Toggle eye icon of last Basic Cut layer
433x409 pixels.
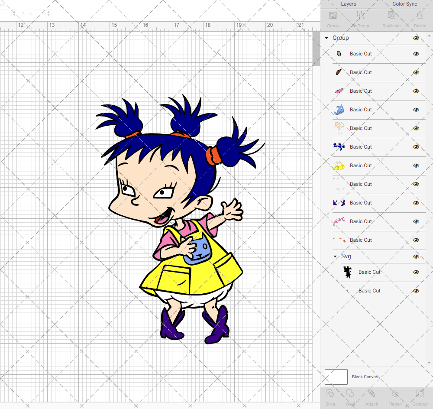pyautogui.click(x=416, y=291)
